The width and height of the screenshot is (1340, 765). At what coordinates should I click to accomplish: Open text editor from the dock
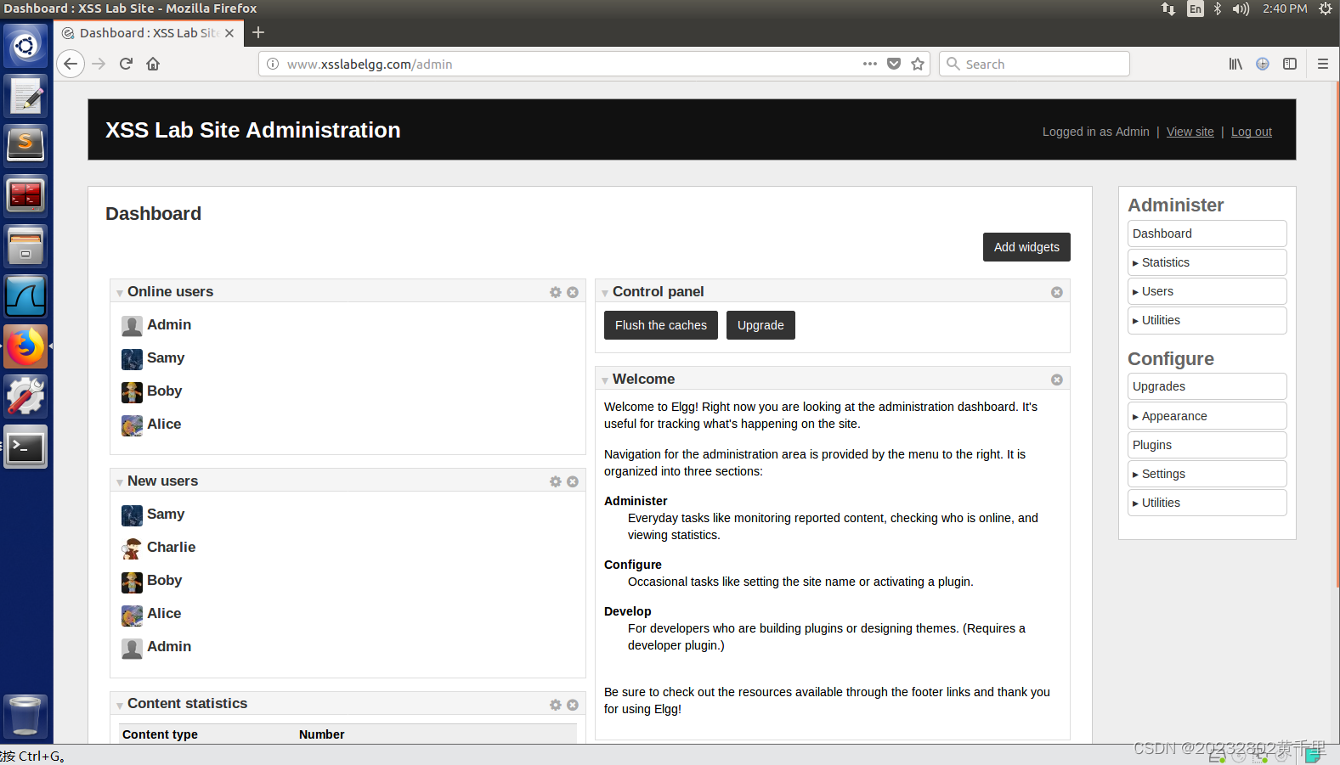(x=25, y=95)
